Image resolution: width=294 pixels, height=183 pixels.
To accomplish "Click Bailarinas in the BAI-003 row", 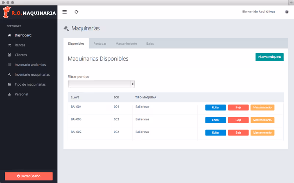I will point(142,119).
